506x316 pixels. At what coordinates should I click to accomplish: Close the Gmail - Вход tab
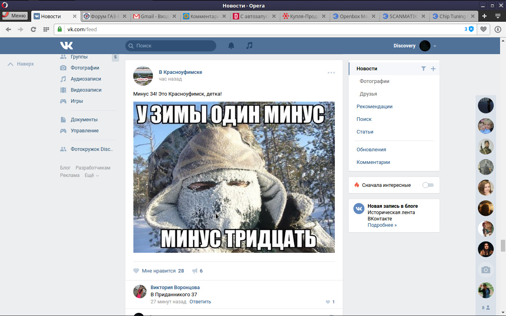174,16
